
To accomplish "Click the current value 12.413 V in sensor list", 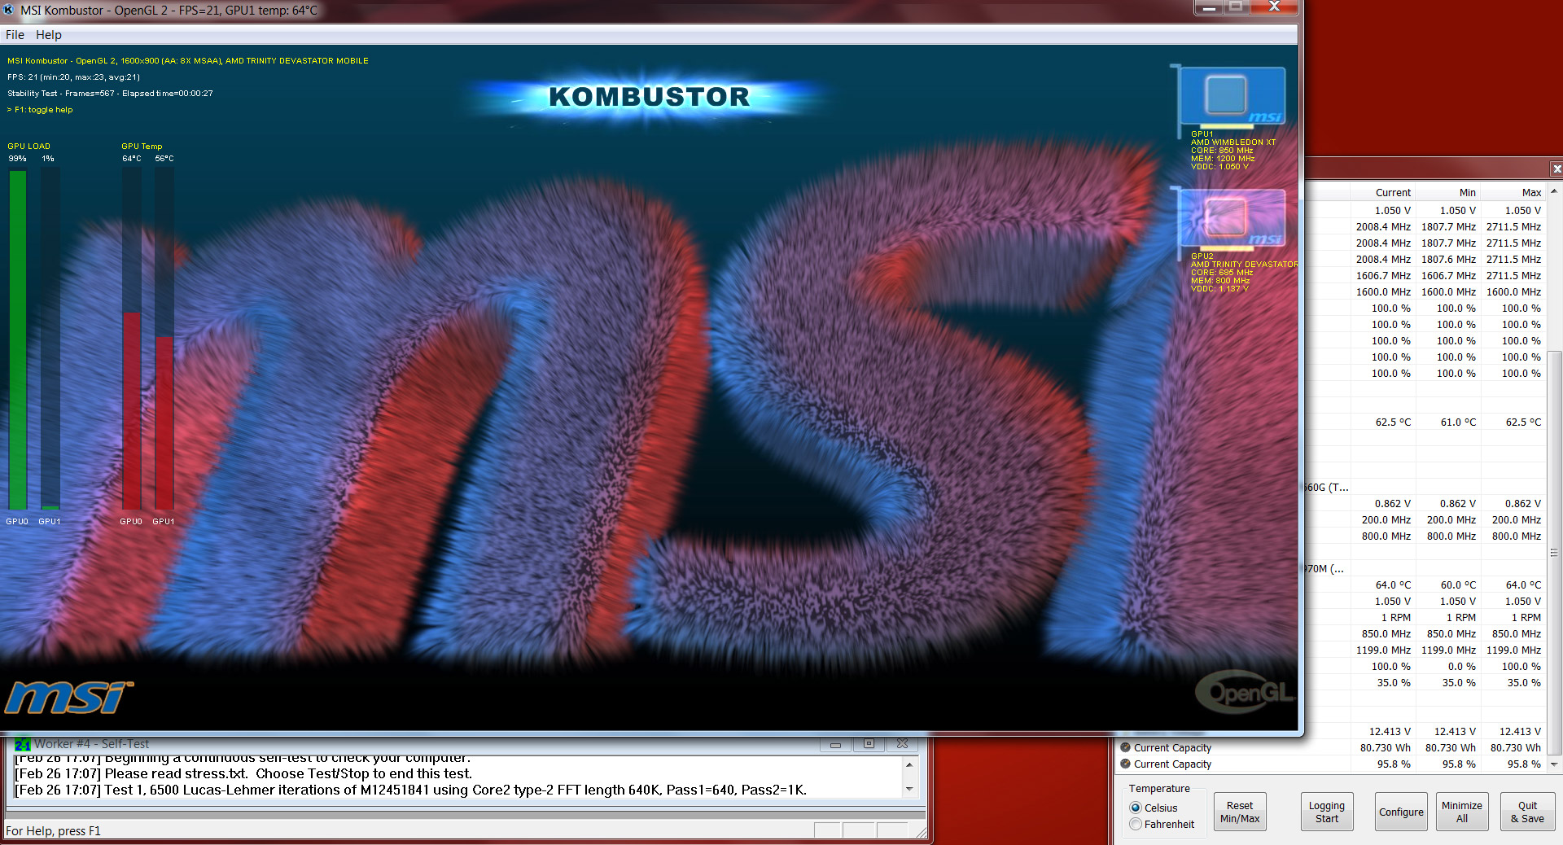I will pos(1390,731).
